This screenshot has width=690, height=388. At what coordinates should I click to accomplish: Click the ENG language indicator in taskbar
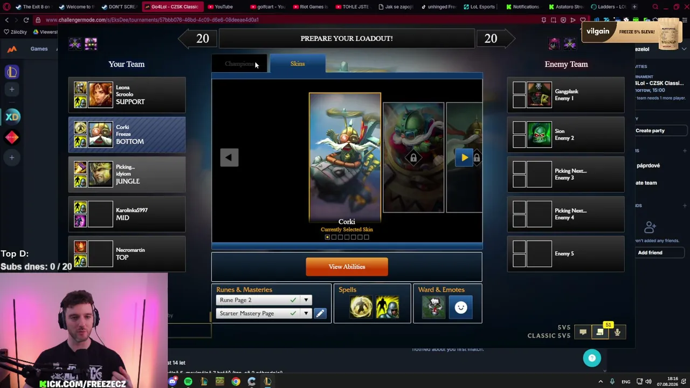pos(626,382)
